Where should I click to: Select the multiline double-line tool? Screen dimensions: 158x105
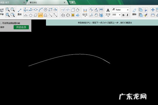(36, 10)
